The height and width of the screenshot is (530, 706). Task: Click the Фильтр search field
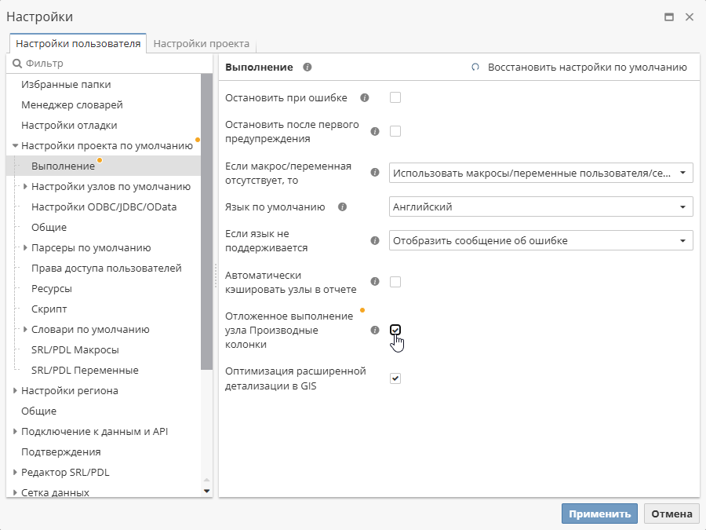[x=110, y=63]
